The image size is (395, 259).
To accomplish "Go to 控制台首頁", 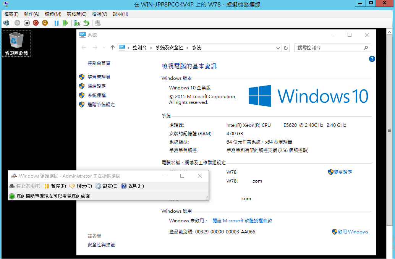I will (x=99, y=63).
